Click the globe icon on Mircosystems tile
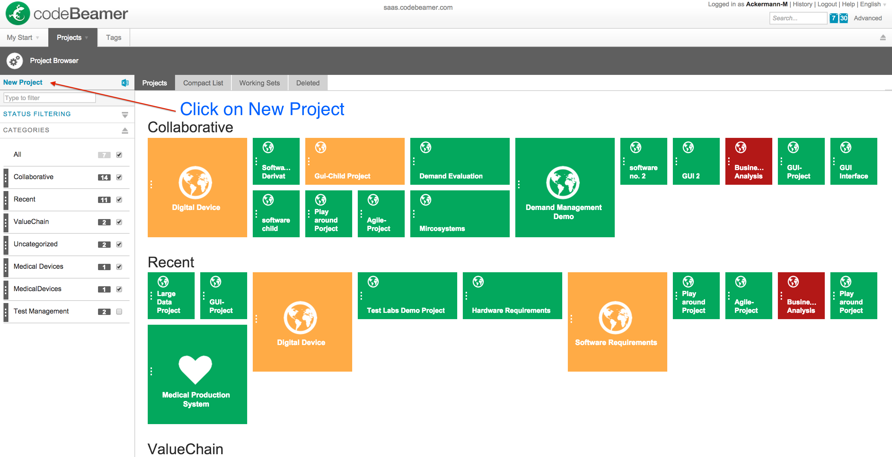This screenshot has width=892, height=457. 426,200
